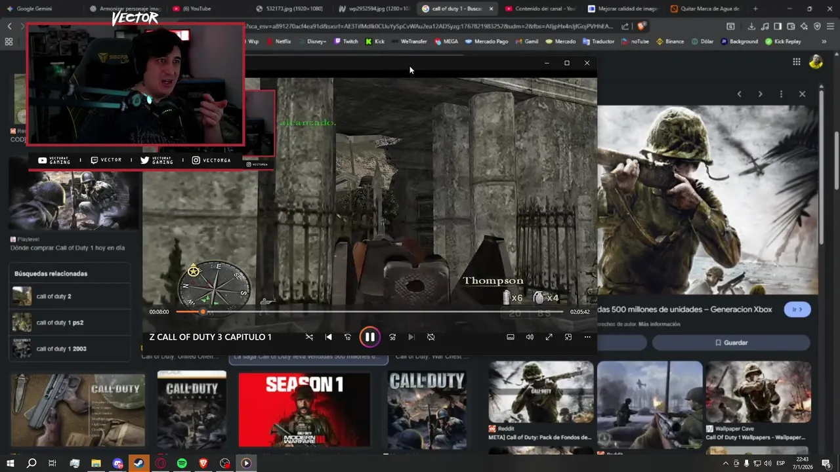
Task: Open Steam from the taskbar
Action: [138, 463]
